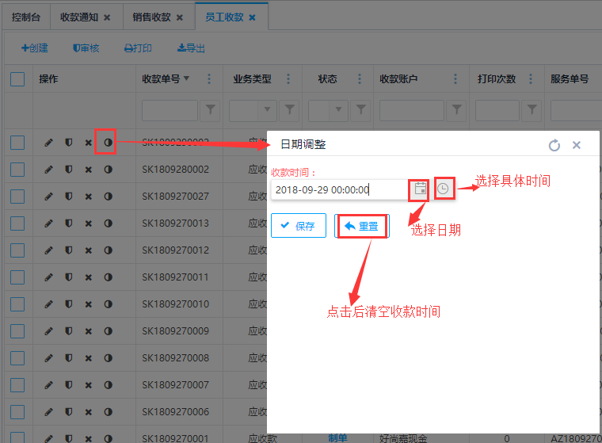
Task: Click the filter icon under 收款单号
Action: 211,109
